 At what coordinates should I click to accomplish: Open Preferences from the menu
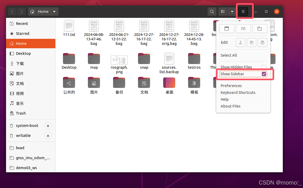pos(231,86)
